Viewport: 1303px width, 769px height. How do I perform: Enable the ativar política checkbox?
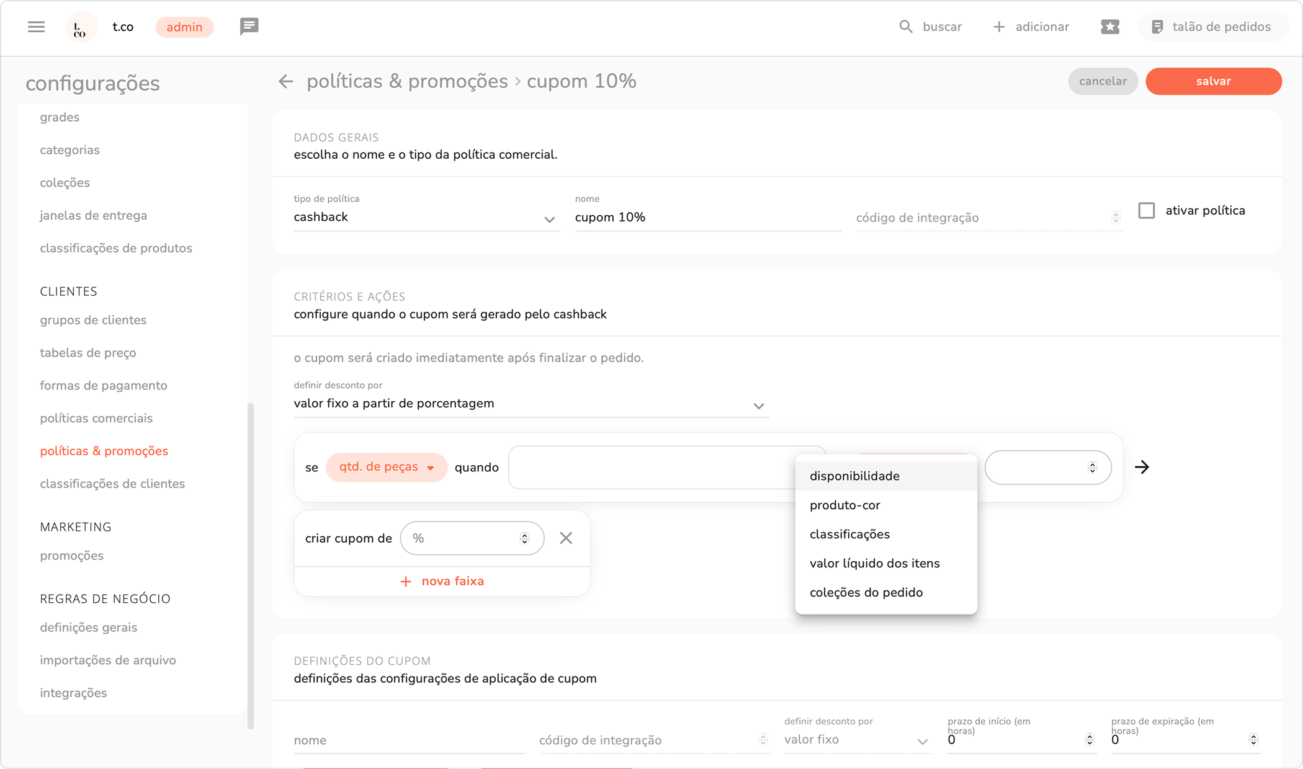coord(1147,211)
